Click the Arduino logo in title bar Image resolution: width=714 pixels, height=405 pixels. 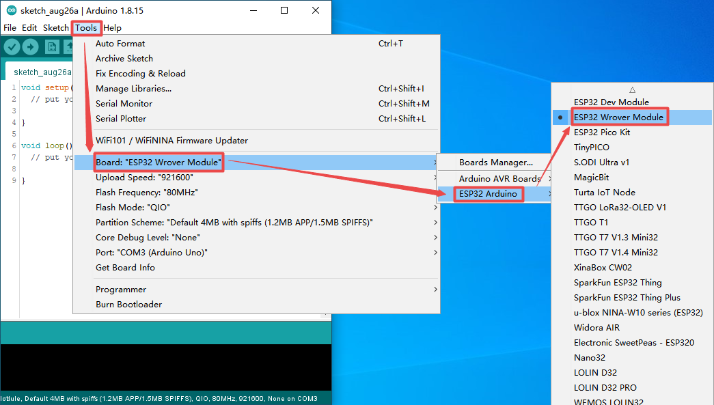point(12,10)
